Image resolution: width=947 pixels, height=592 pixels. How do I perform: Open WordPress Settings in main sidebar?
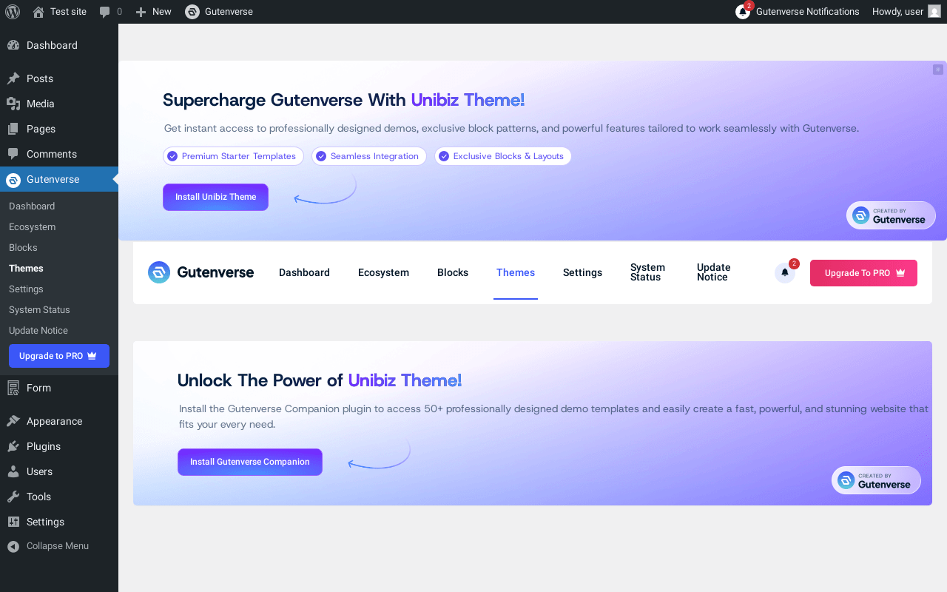pos(59,522)
